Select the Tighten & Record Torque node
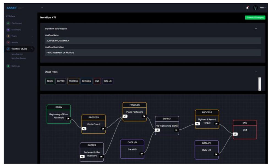Screen dimensions: 275x165 point(207,119)
